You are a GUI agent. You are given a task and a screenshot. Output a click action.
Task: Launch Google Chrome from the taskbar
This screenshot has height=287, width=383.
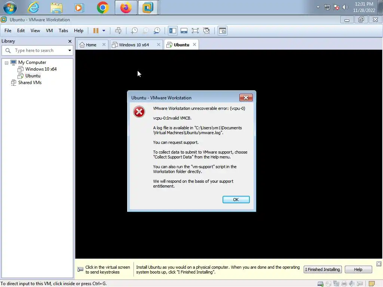point(102,7)
